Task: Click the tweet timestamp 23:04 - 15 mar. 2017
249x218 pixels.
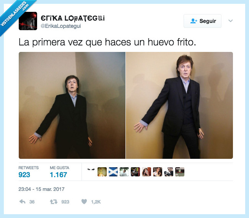Action: point(41,189)
